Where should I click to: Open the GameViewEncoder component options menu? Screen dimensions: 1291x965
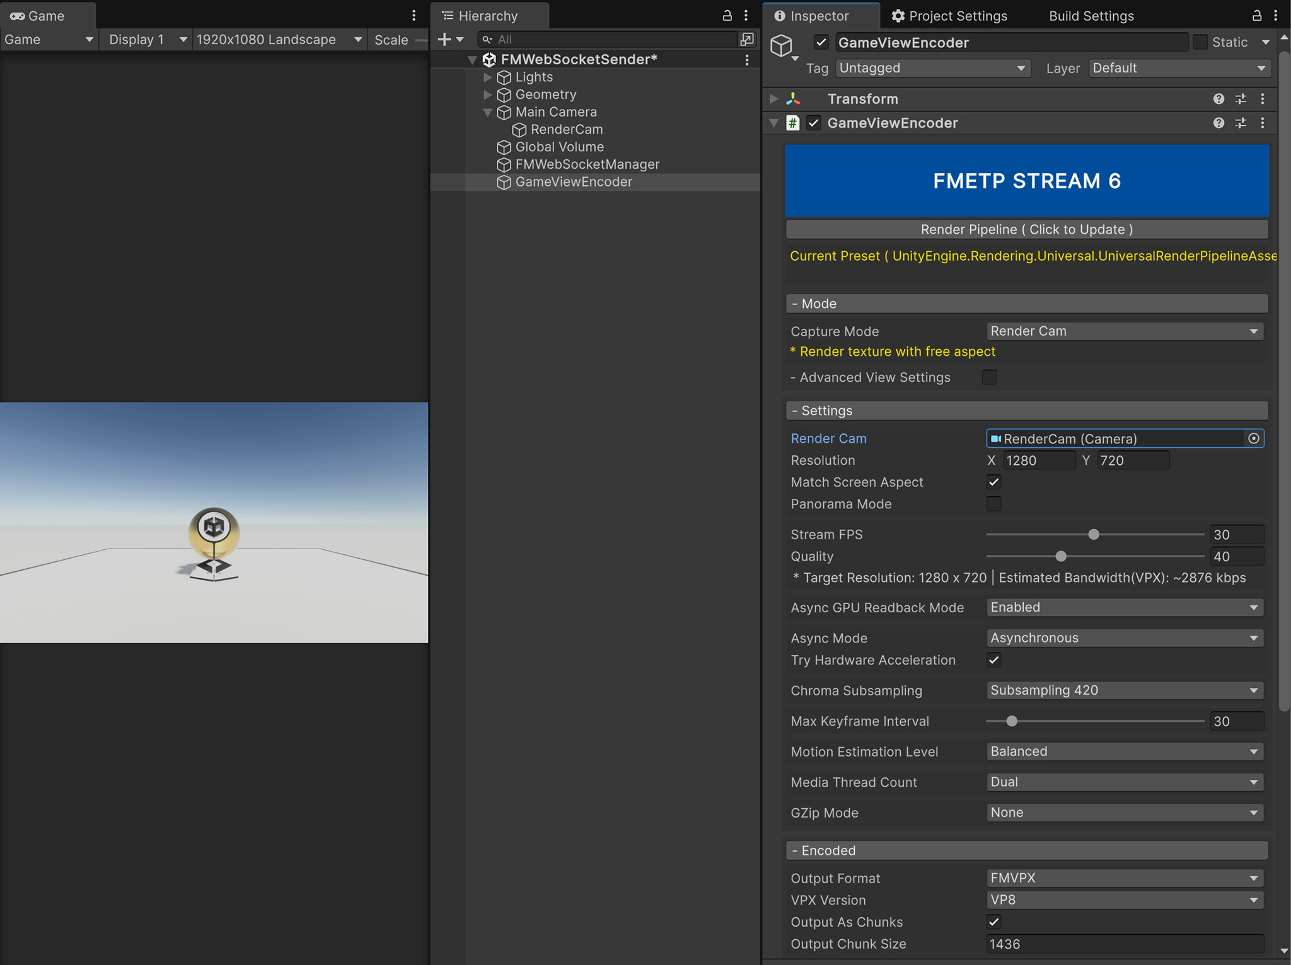point(1263,123)
